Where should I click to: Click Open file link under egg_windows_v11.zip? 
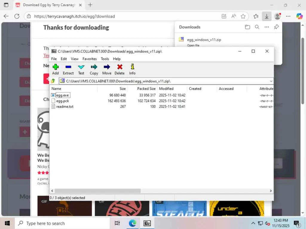tap(193, 45)
